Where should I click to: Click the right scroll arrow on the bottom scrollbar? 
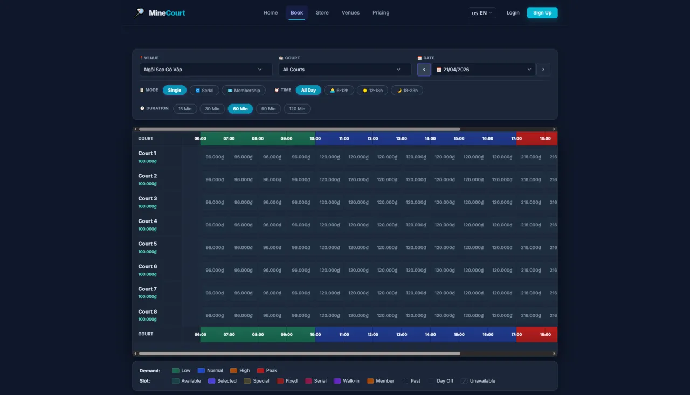click(554, 354)
